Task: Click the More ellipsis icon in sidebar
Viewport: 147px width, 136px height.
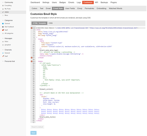Action: coord(3,15)
